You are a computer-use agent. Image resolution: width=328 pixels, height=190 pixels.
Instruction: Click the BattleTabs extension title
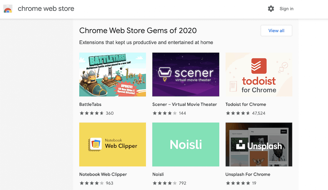coord(90,104)
